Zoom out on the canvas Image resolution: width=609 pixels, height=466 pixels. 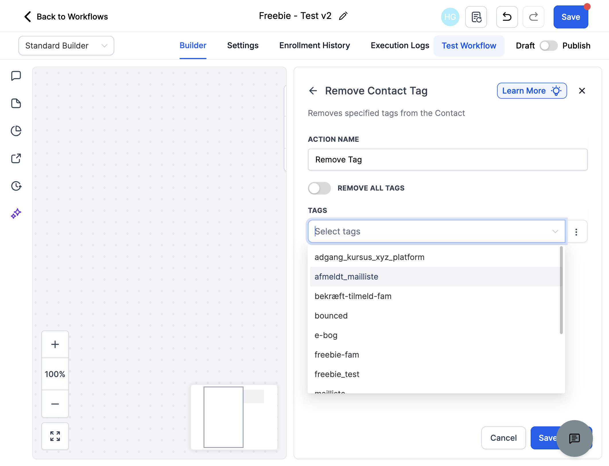[55, 404]
